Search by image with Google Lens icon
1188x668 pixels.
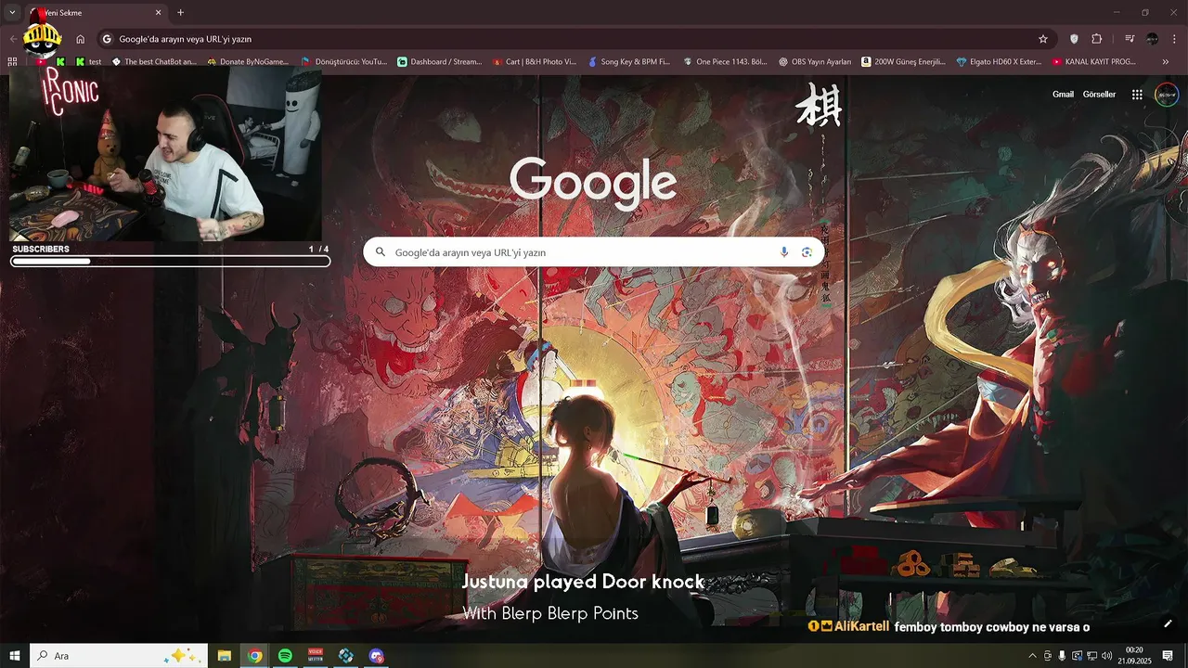(807, 252)
